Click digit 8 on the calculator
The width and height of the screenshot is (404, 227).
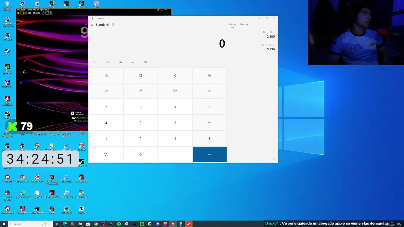pos(140,107)
